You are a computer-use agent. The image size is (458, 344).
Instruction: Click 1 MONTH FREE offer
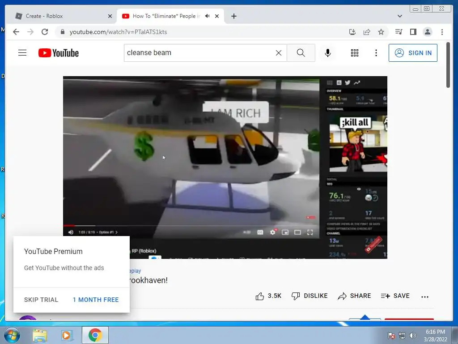point(96,300)
